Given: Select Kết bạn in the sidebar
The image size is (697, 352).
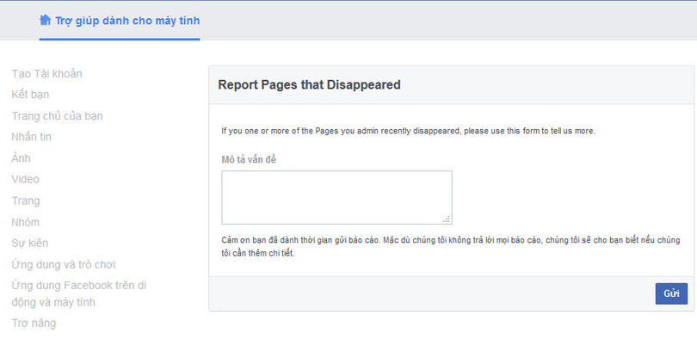Looking at the screenshot, I should [33, 95].
